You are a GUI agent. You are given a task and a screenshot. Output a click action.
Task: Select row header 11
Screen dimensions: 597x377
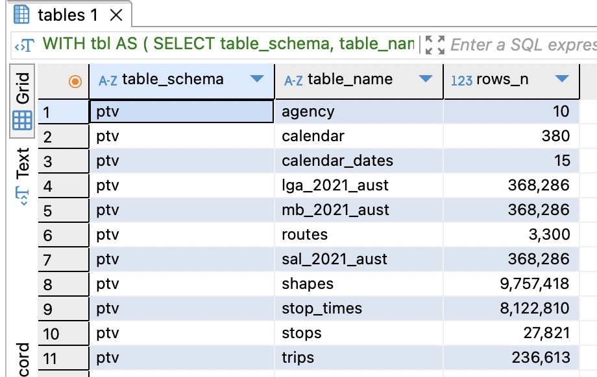pyautogui.click(x=63, y=358)
